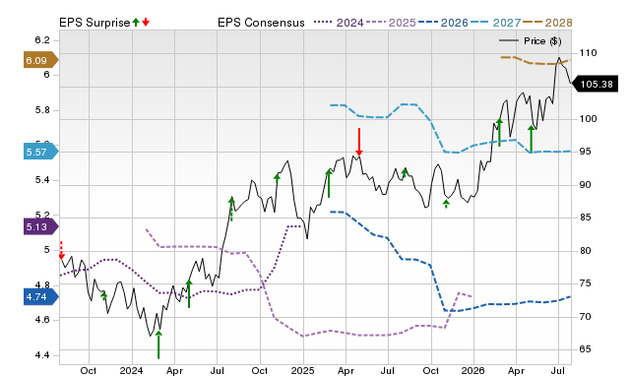Click the 5.8 label on left EPS axis
The height and width of the screenshot is (376, 630).
click(42, 110)
